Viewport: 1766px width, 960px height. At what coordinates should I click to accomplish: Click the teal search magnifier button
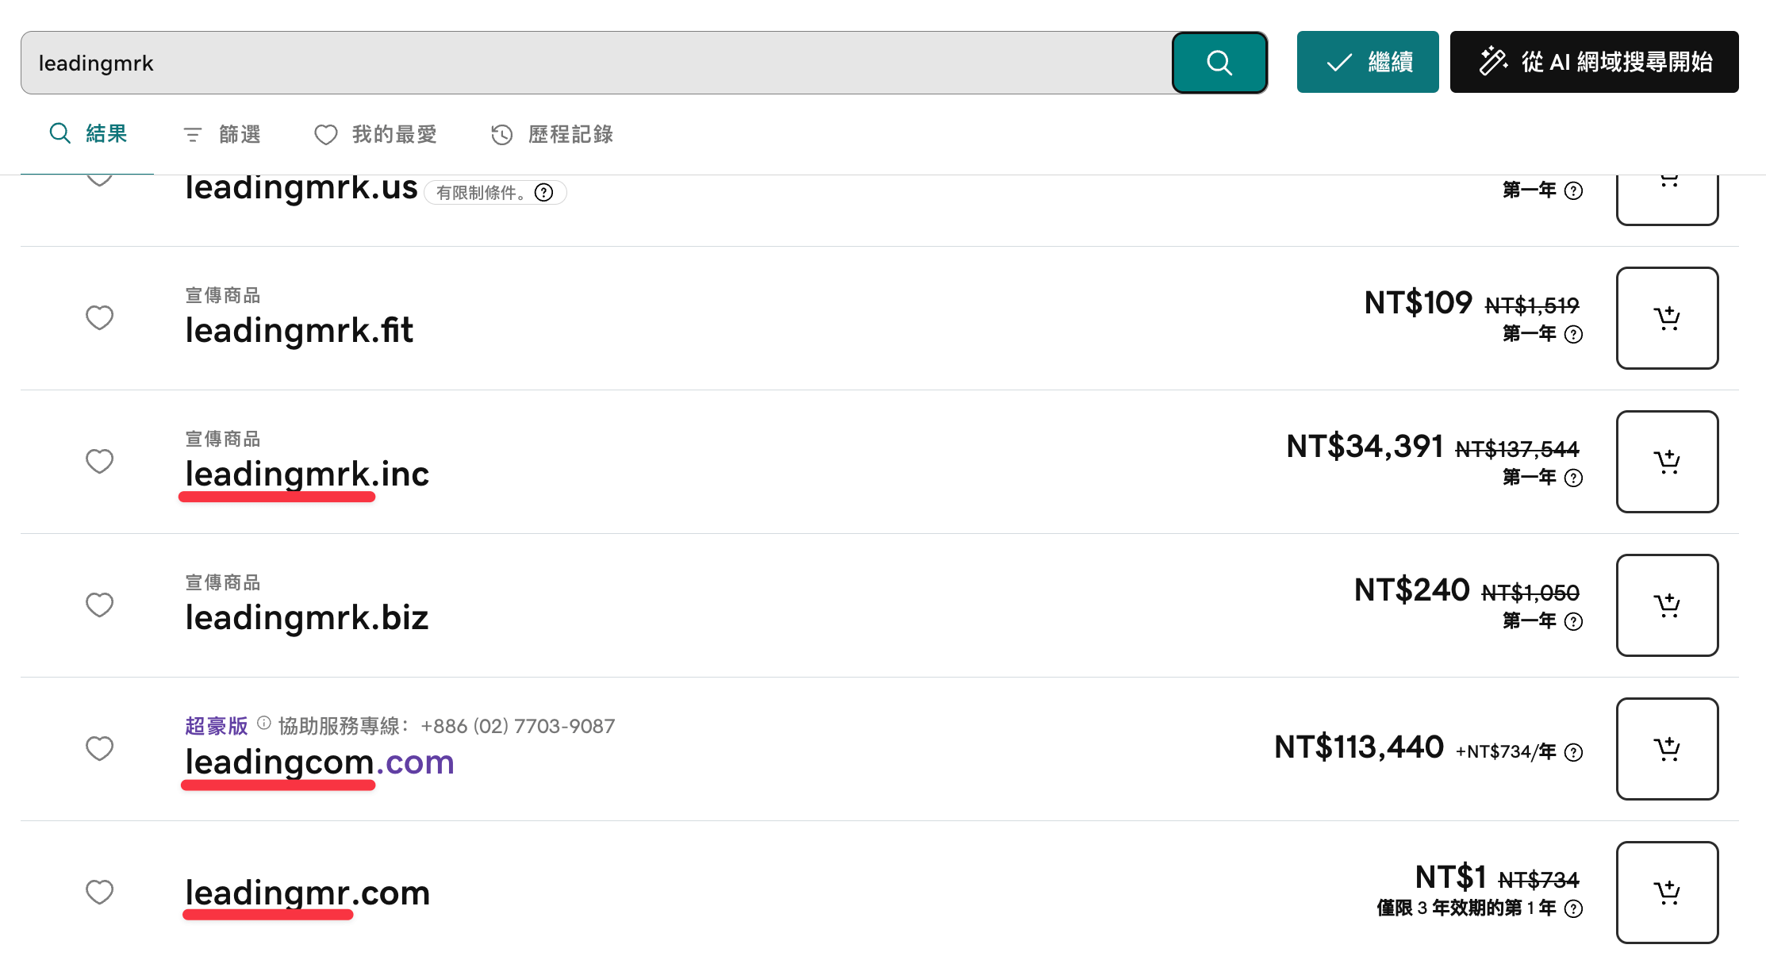[x=1219, y=63]
